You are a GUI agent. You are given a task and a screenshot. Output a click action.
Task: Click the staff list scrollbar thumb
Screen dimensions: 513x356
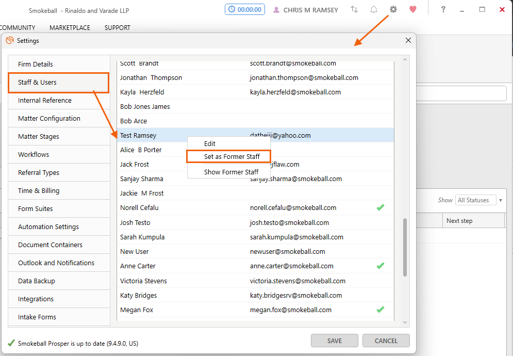(405, 247)
